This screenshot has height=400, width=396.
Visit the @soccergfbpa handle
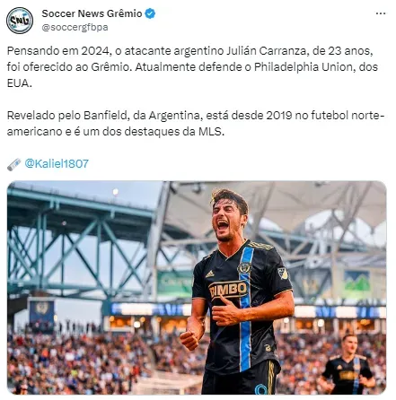(75, 27)
